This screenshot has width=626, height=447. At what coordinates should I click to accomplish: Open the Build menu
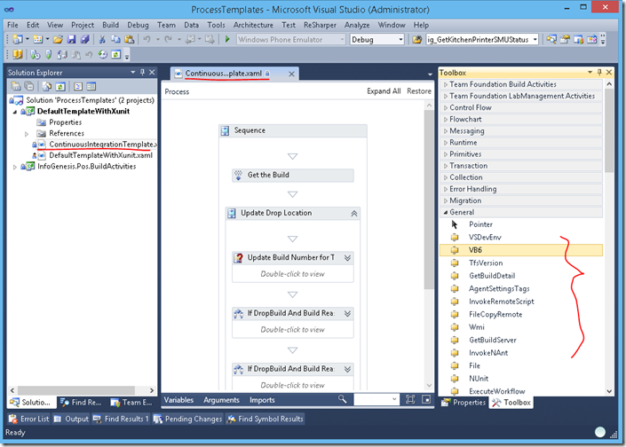click(x=111, y=25)
